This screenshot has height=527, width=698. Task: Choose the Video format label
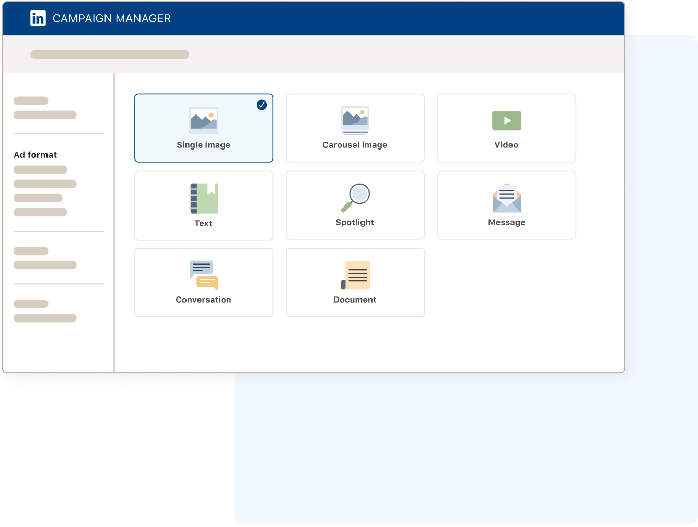[506, 145]
